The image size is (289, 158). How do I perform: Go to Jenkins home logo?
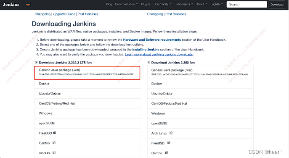(x=11, y=5)
